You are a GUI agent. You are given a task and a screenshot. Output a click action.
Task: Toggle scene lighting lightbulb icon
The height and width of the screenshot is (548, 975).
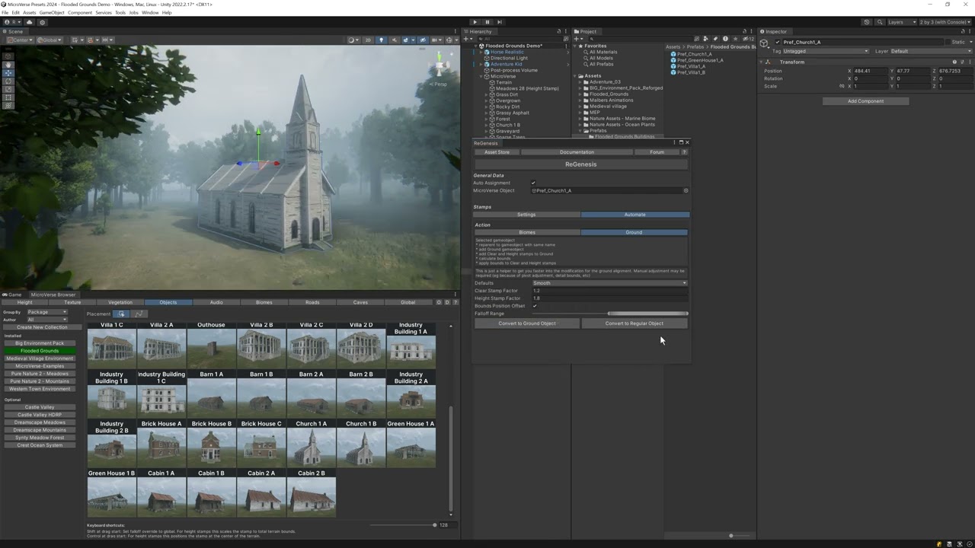[x=381, y=40]
